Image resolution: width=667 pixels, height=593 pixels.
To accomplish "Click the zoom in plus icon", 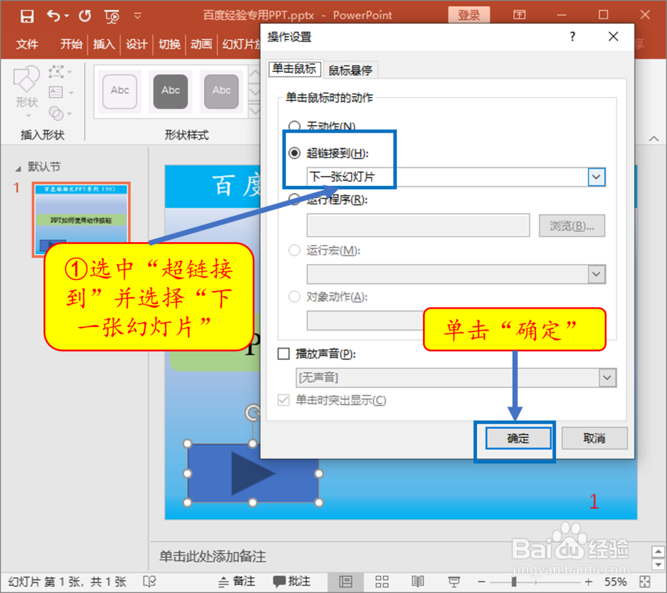I will pos(589,582).
